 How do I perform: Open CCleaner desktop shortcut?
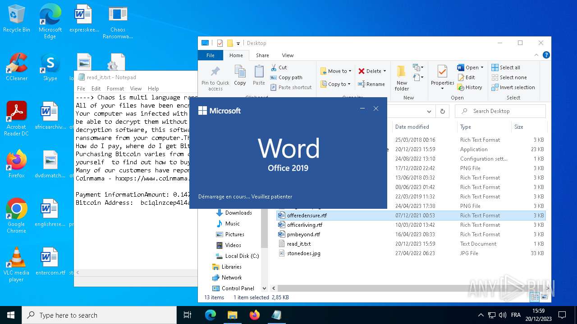pos(17,67)
